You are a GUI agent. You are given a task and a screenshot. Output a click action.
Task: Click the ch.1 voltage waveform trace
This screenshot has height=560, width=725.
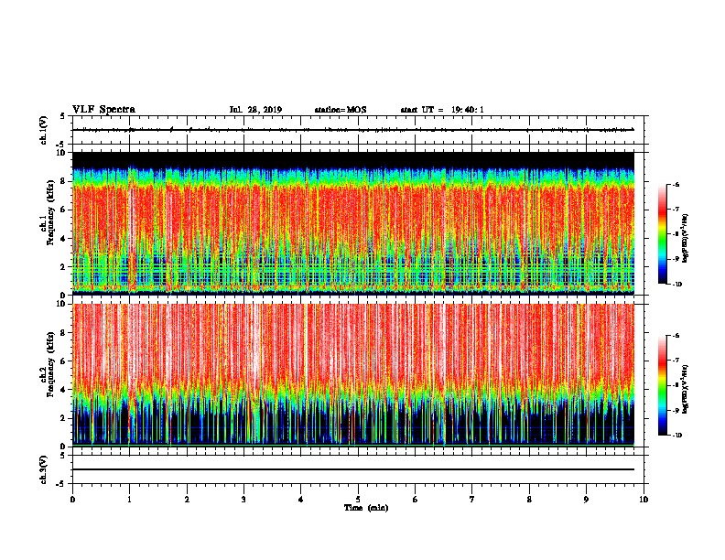353,130
